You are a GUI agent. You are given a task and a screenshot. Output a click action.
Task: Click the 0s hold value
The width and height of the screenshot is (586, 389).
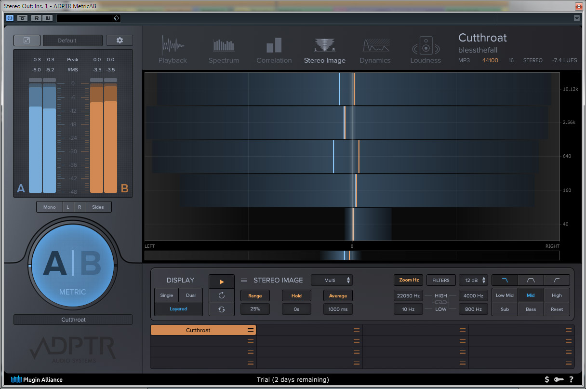296,309
